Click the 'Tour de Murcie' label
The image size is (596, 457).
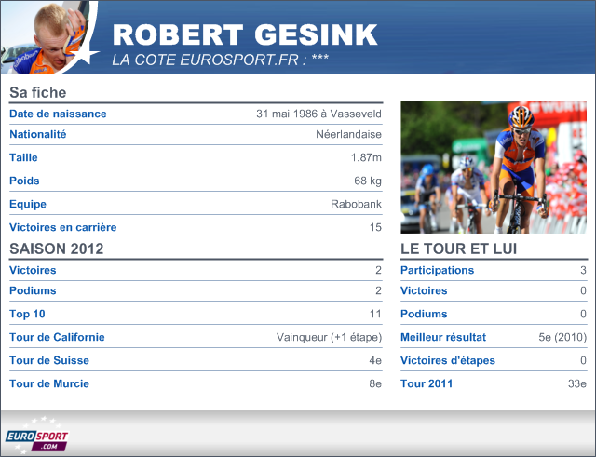(49, 383)
